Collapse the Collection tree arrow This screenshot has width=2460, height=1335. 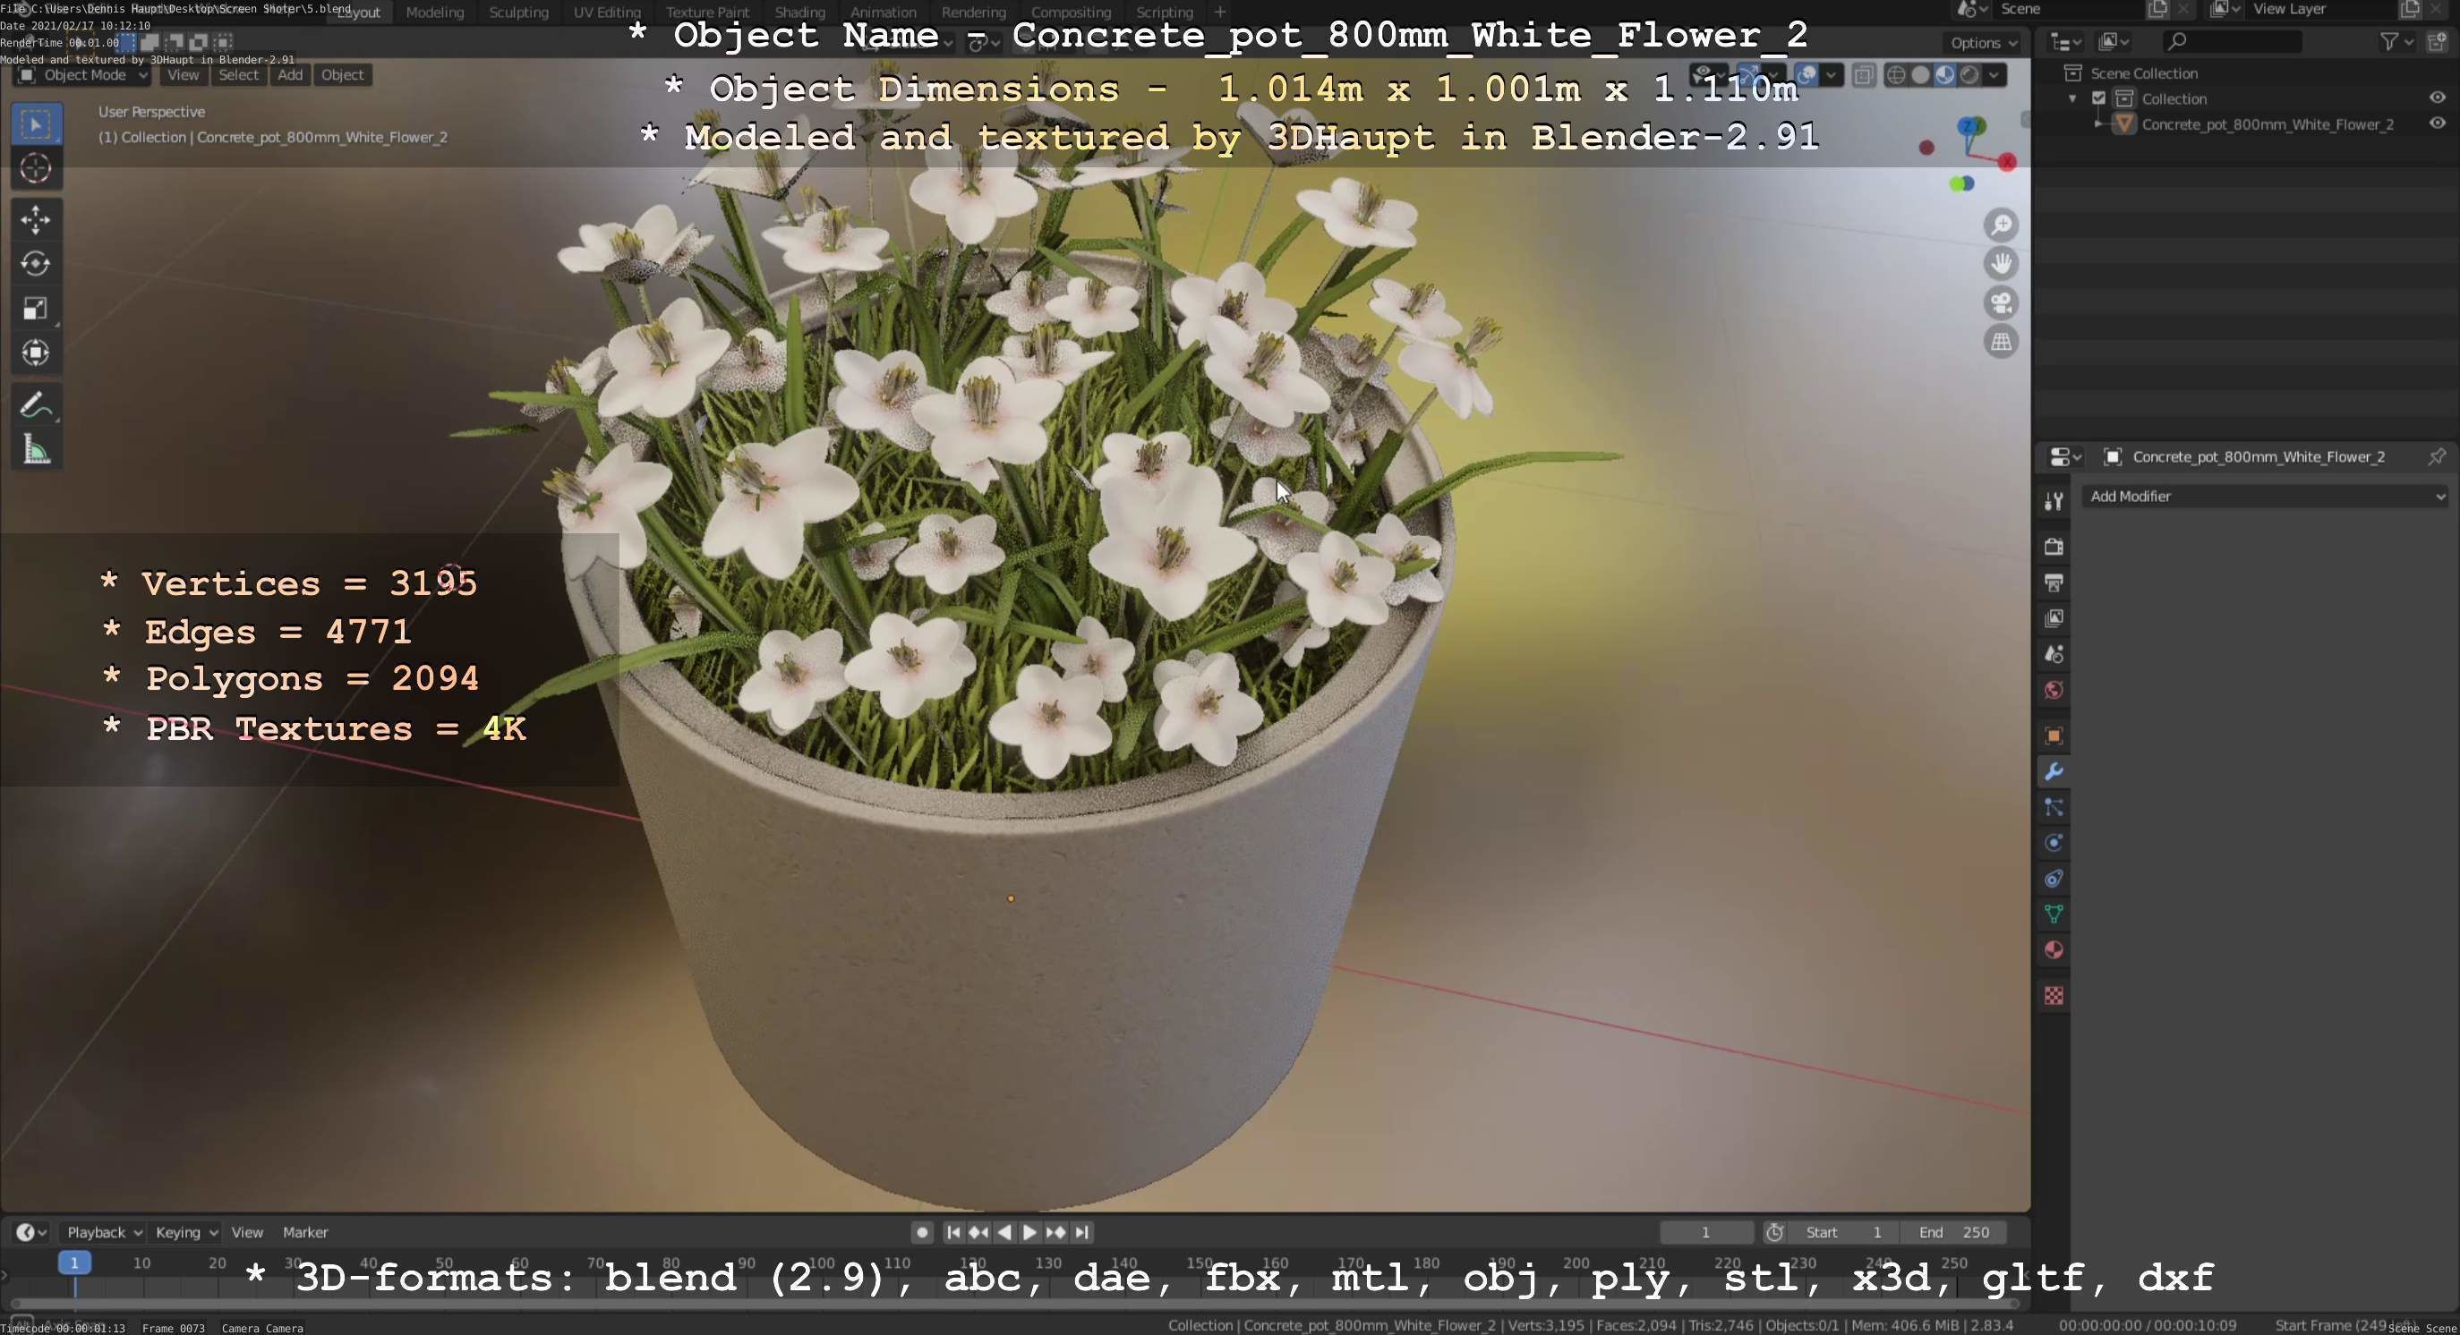click(2071, 99)
